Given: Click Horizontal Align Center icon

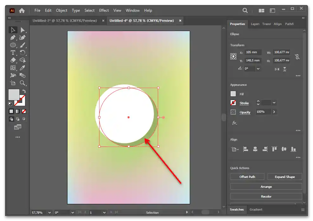Looking at the screenshot, I should (x=255, y=149).
